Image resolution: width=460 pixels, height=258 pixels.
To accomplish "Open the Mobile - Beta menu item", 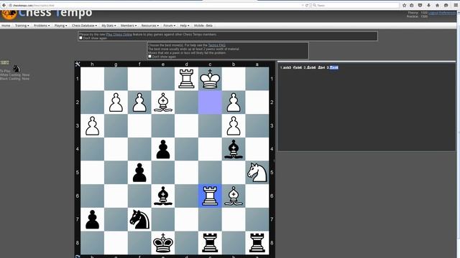I will pyautogui.click(x=203, y=26).
